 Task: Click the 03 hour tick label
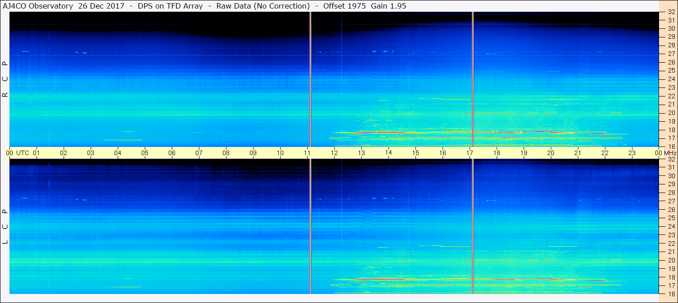[91, 153]
